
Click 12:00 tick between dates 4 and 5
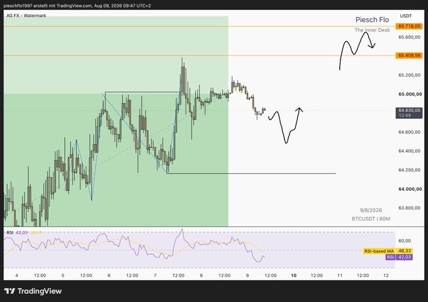(40, 276)
